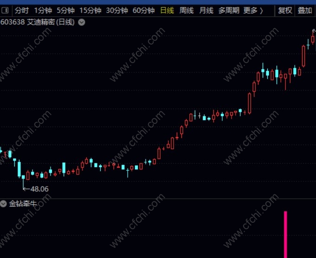Select the 60分钟 period tab
Viewport: 316px width, 258px height.
(x=143, y=10)
